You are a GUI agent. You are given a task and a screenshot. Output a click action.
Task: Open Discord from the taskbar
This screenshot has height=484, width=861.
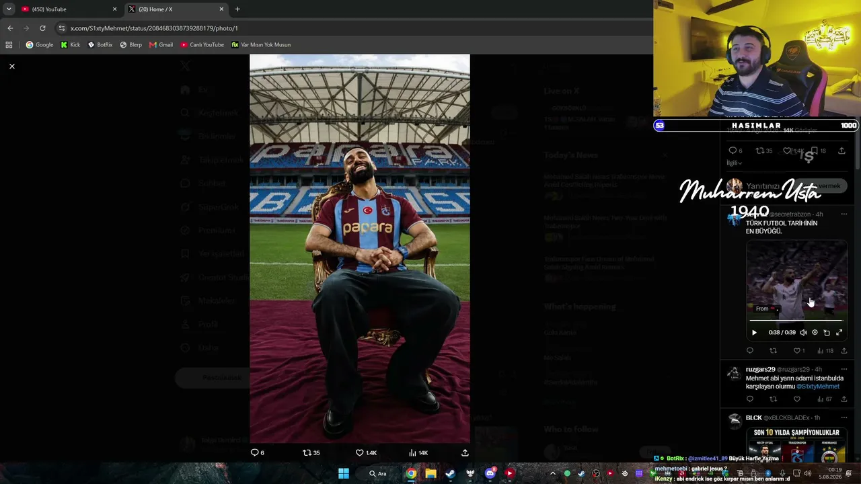coord(490,473)
